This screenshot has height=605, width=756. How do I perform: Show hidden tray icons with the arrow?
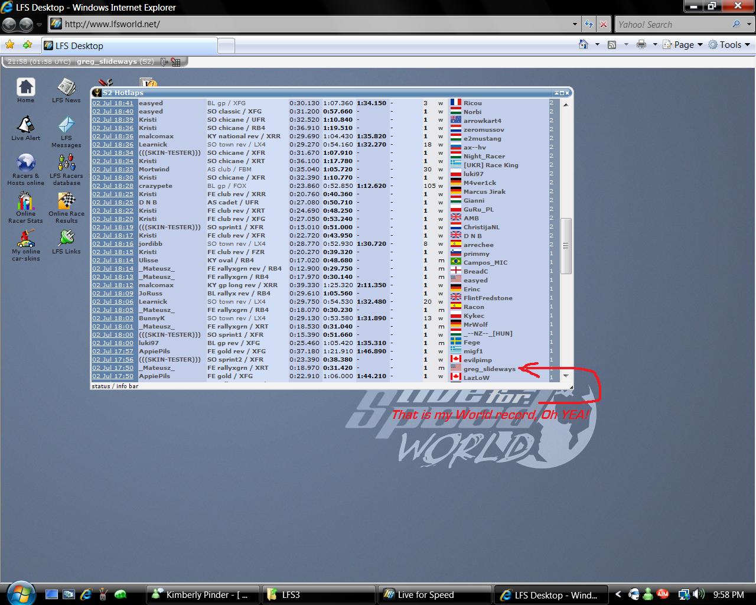[618, 594]
